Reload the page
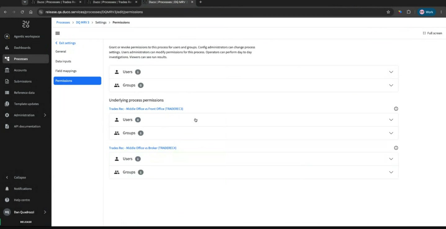 pos(22,12)
